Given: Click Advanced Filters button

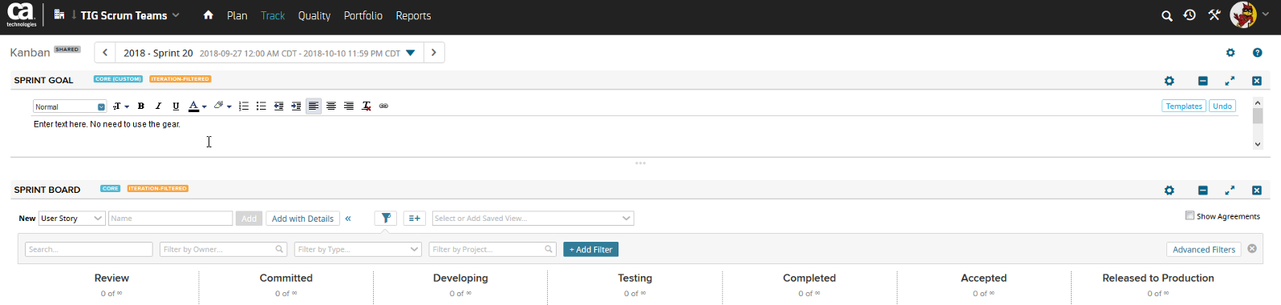Looking at the screenshot, I should (1204, 250).
